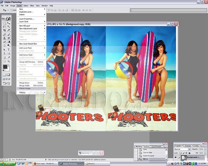The width and height of the screenshot is (208, 166).
Task: Select the Hand tool
Action: (x=5, y=61)
